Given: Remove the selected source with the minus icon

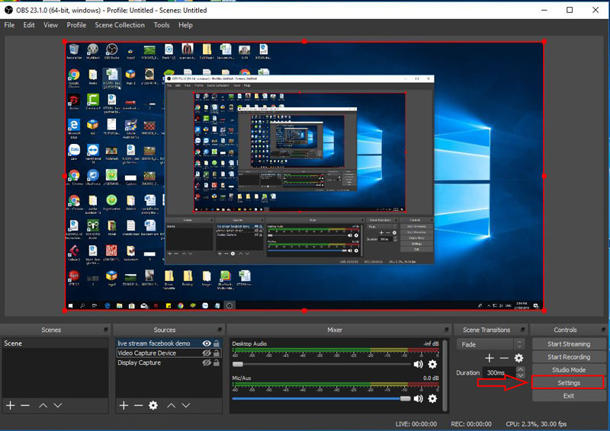Looking at the screenshot, I should click(x=138, y=405).
